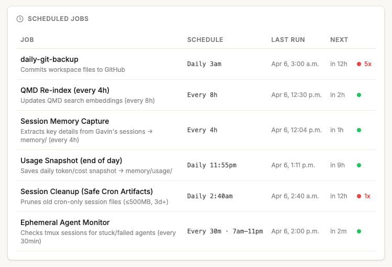Open the daily-git-backup job

49,59
